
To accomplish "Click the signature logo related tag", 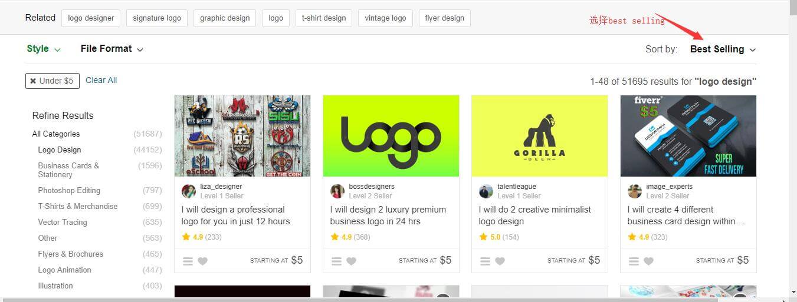I will 157,18.
